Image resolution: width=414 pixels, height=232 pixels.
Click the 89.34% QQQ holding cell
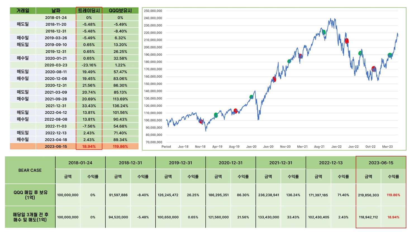[x=120, y=140]
